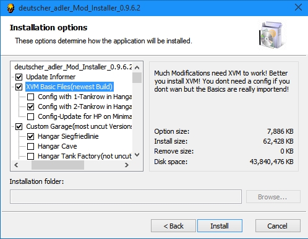Click the installer skull icon in title bar

(11, 8)
